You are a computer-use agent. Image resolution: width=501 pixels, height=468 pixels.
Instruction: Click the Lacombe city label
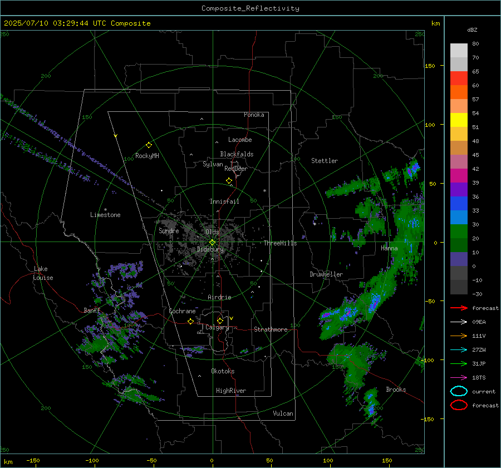240,140
